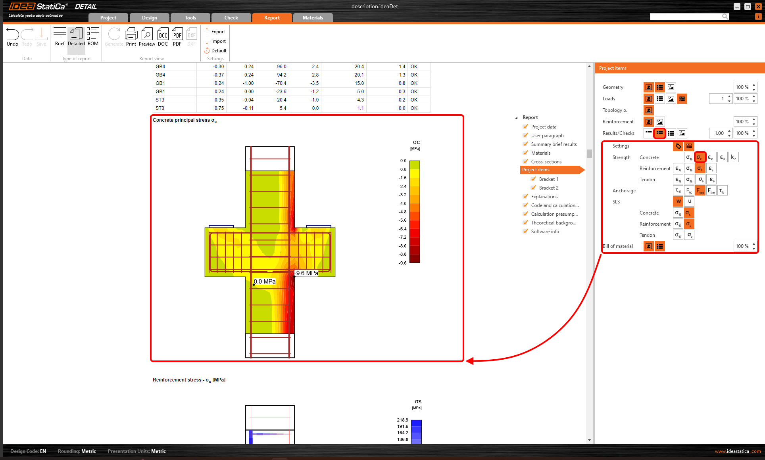Select the Detailed report type

coord(76,37)
